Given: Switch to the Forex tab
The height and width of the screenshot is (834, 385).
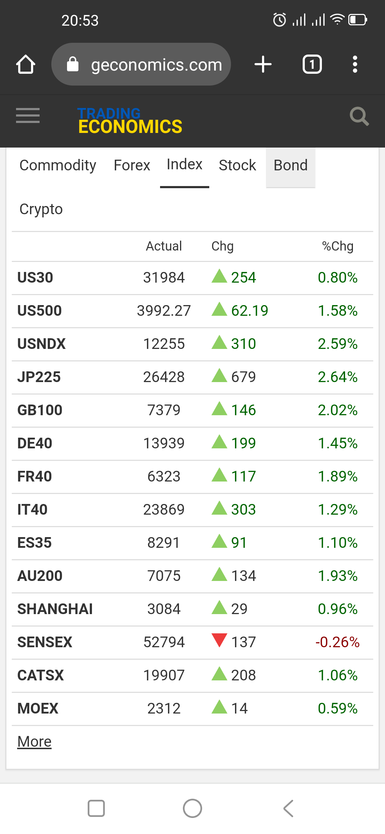Looking at the screenshot, I should tap(132, 165).
